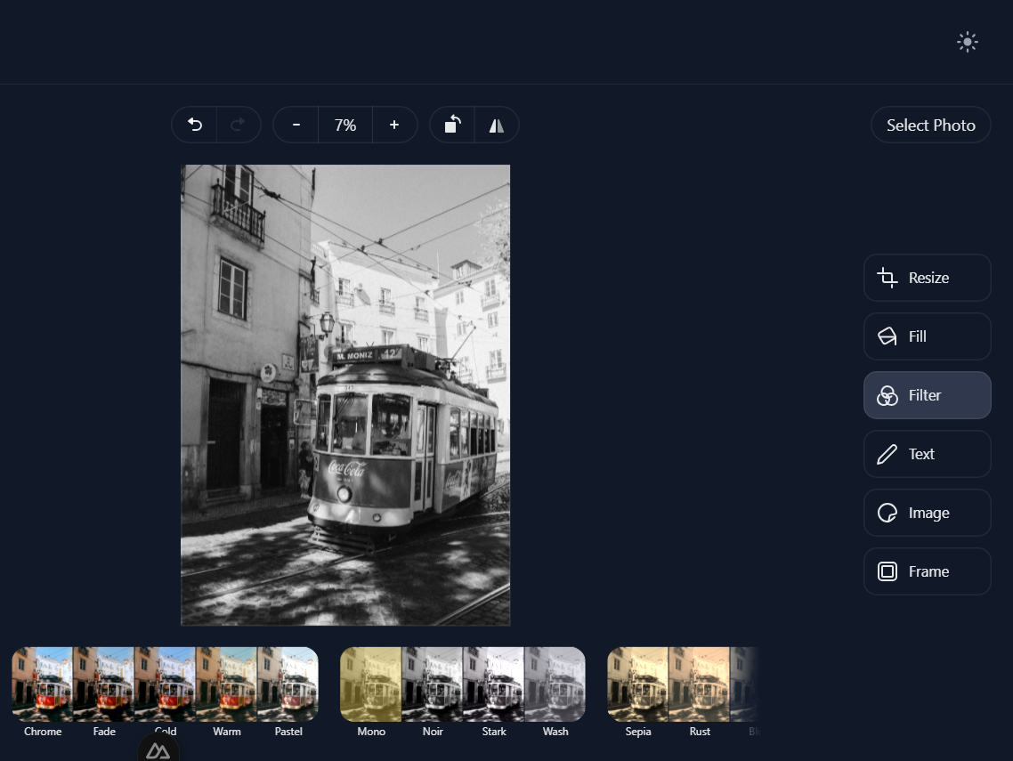The height and width of the screenshot is (761, 1013).
Task: Flip the image using the mirror icon
Action: (497, 125)
